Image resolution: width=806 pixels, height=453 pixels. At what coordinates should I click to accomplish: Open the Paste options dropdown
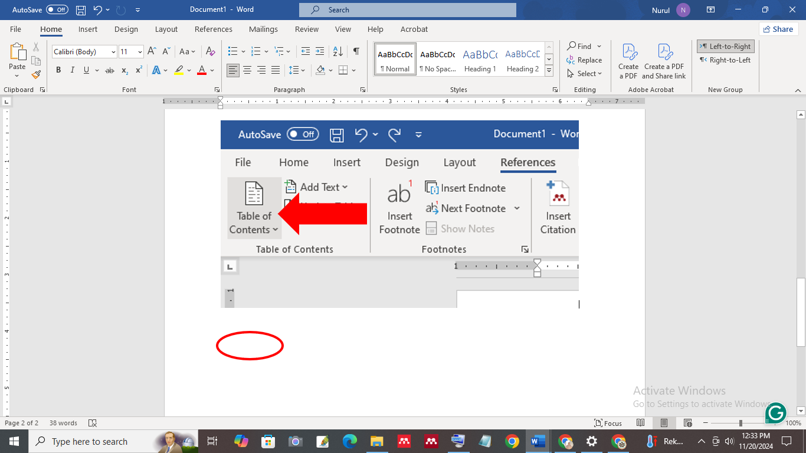(x=18, y=75)
